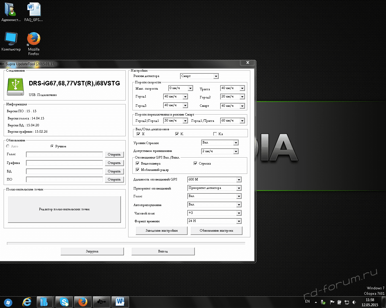386x308 pixels.
Task: Enable the Ka band checkbox
Action: click(215, 134)
